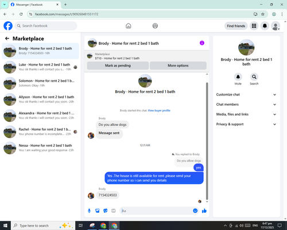Open the Home feed icon

(x=129, y=26)
